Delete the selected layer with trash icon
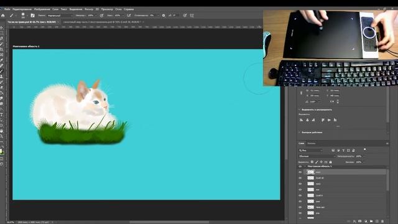This screenshot has height=224, width=398. (383, 222)
